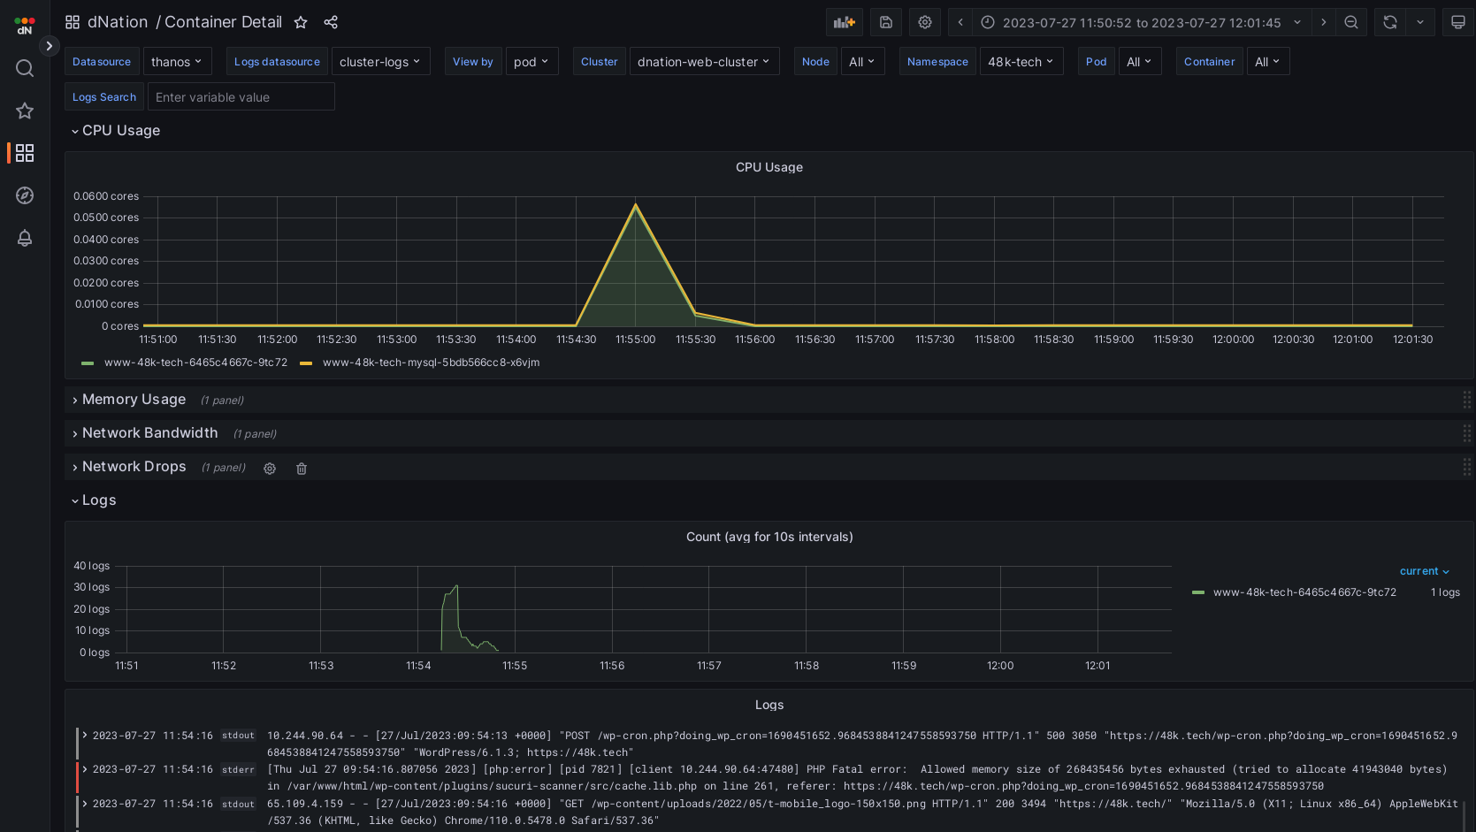Open the search icon in sidebar
The height and width of the screenshot is (832, 1476).
click(25, 68)
